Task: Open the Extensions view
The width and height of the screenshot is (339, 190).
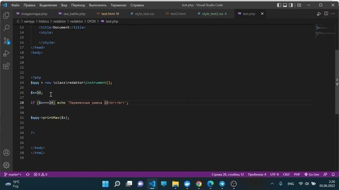Action: (x=6, y=66)
